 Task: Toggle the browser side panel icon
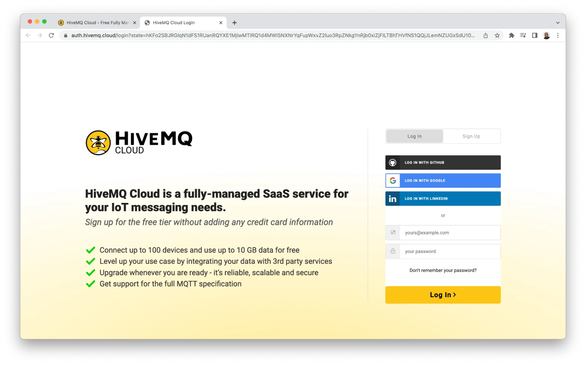[x=534, y=35]
